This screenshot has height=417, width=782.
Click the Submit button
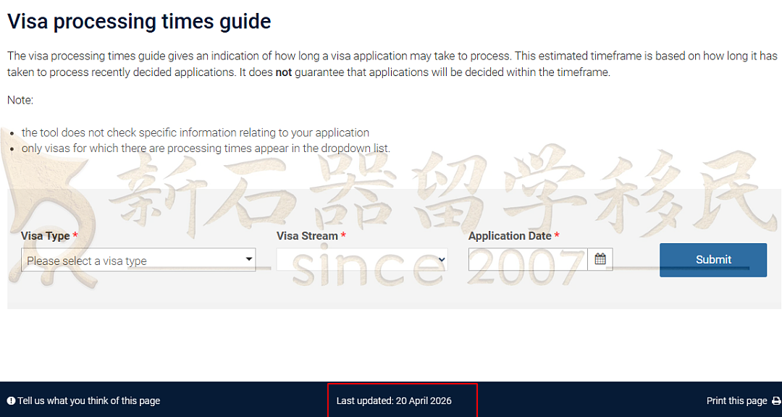(713, 260)
